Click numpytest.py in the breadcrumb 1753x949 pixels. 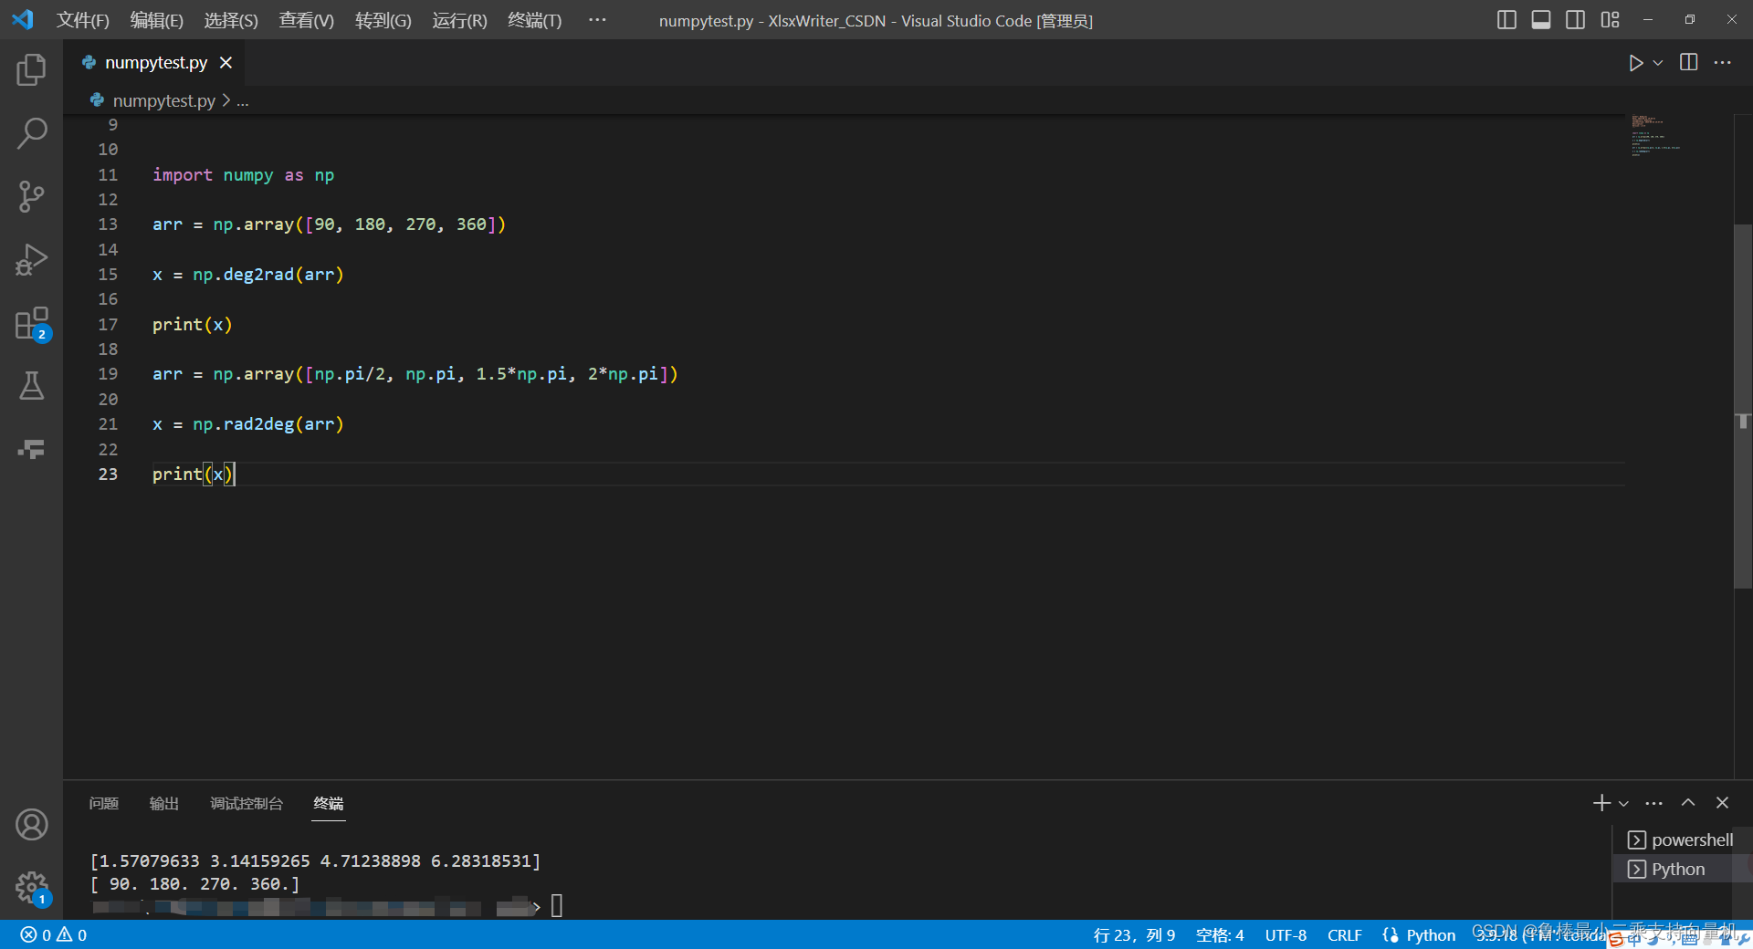[x=163, y=100]
